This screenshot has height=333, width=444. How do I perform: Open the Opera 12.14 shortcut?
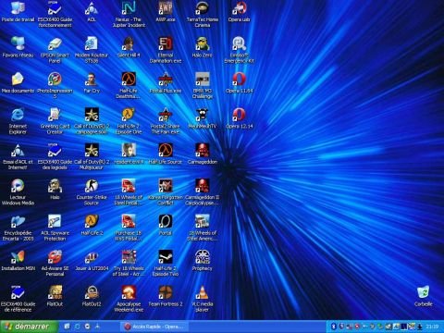pos(240,115)
